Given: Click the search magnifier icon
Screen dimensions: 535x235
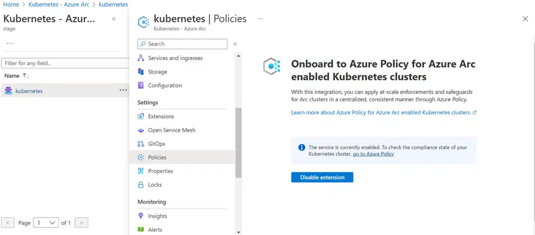Looking at the screenshot, I should (x=143, y=44).
